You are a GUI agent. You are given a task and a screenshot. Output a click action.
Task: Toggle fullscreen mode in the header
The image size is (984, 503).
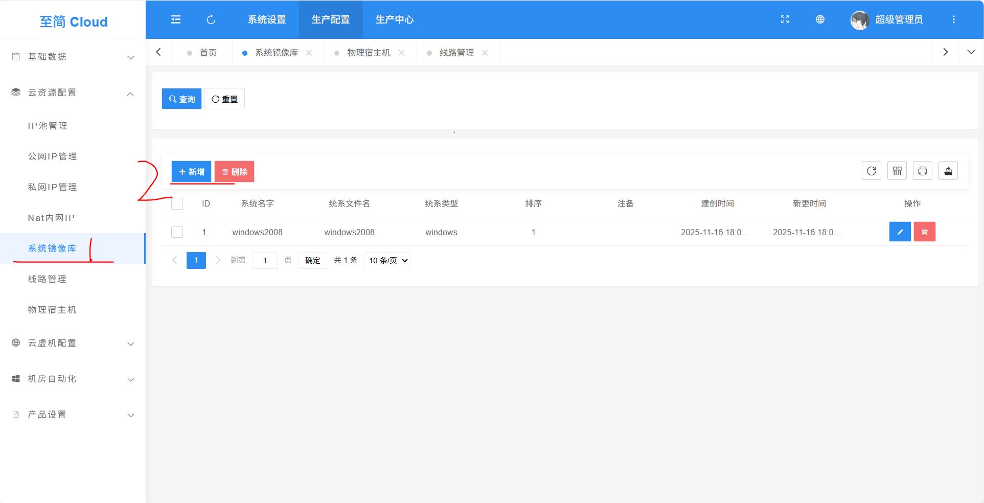[x=785, y=19]
